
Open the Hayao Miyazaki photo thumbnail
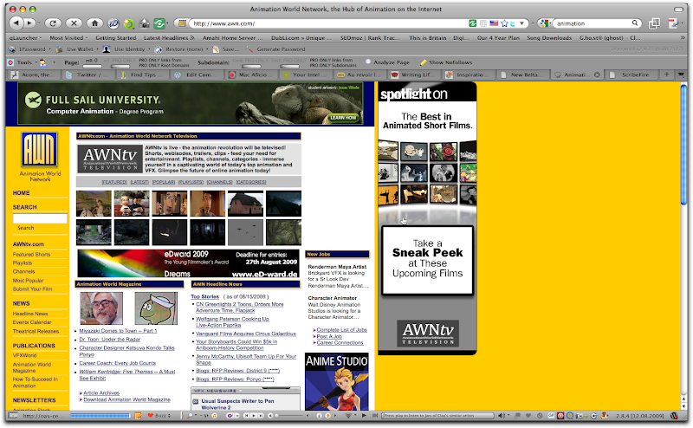[101, 308]
